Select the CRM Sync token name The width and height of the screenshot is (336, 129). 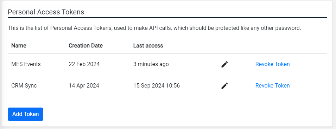click(24, 86)
